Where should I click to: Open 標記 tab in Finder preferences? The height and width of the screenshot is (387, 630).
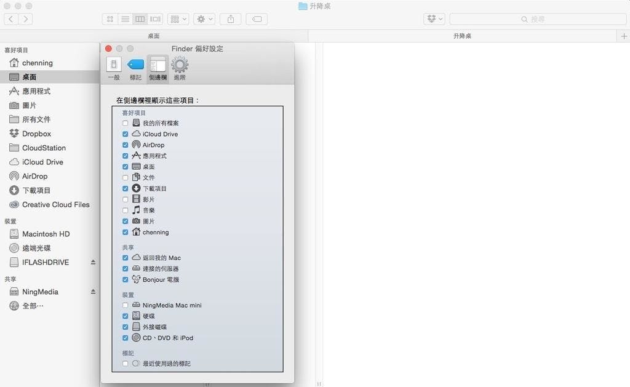click(135, 68)
